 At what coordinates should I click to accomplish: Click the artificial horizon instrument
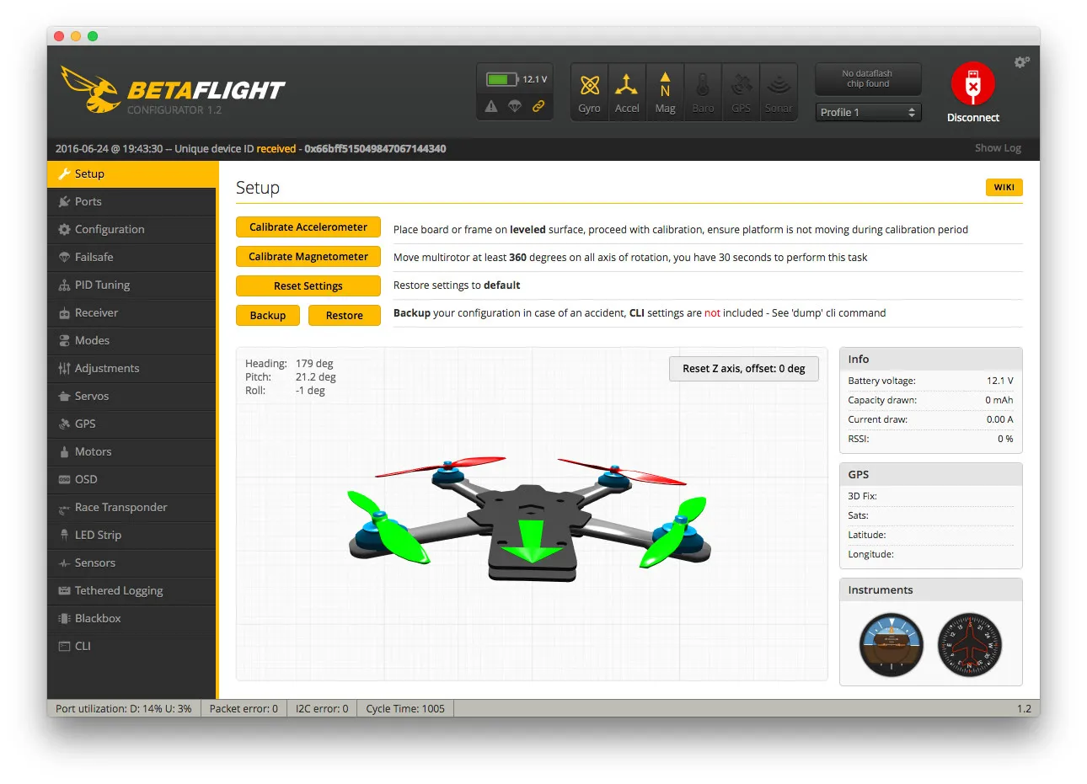click(891, 645)
